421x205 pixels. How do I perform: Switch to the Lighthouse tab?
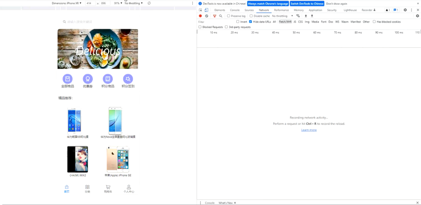(x=350, y=10)
